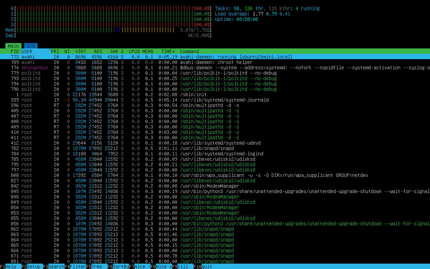Open F2 Setup from the function bar
Viewport: 430px width, 269px height.
[x=34, y=267]
